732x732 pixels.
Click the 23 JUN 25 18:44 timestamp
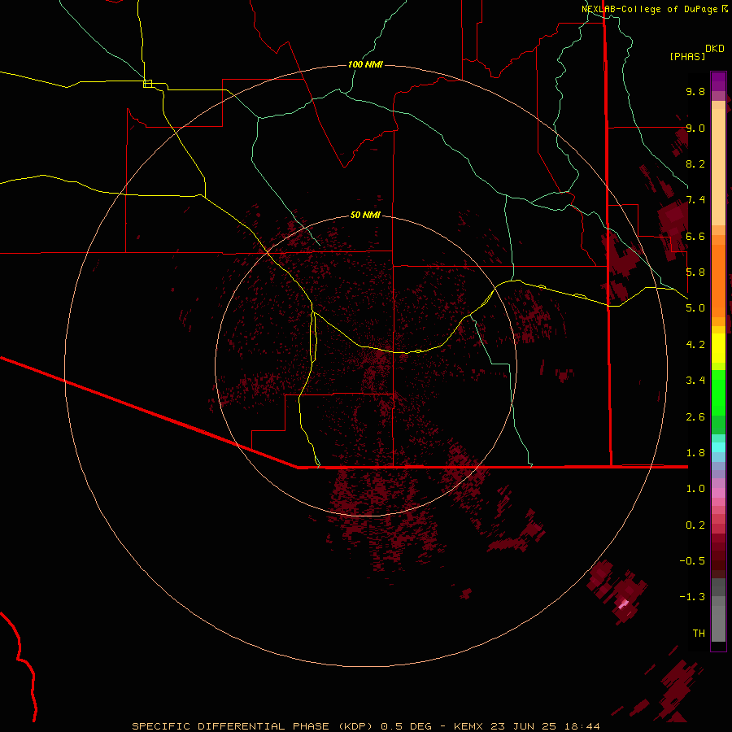pyautogui.click(x=545, y=726)
